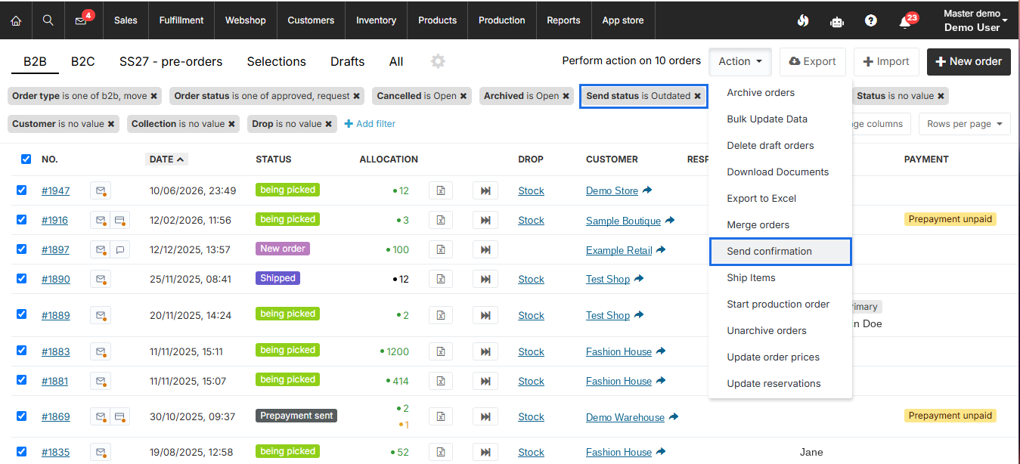Switch to the SS27 - pre-orders tab
Screen dimensions: 1020x464
[x=171, y=62]
